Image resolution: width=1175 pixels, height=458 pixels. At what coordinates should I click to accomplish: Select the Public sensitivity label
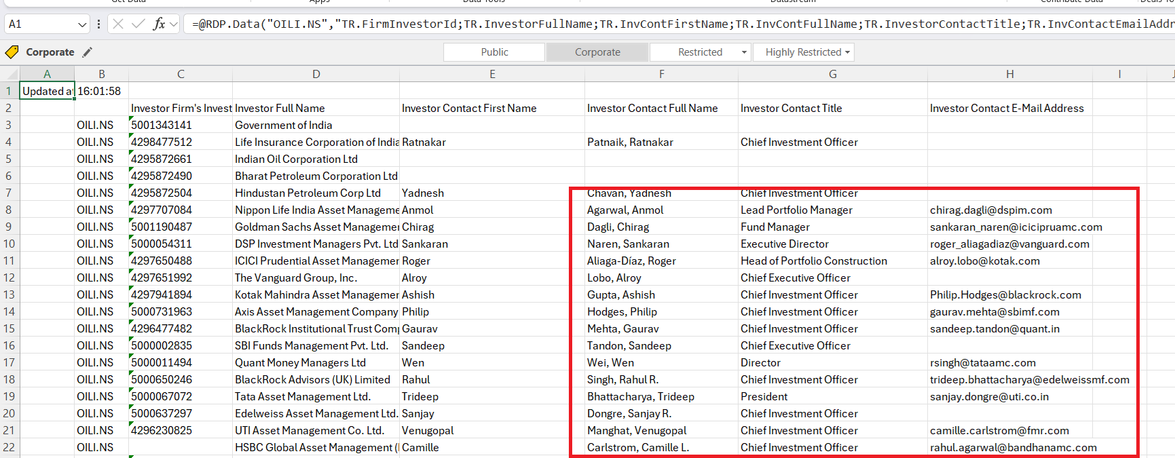click(x=494, y=52)
